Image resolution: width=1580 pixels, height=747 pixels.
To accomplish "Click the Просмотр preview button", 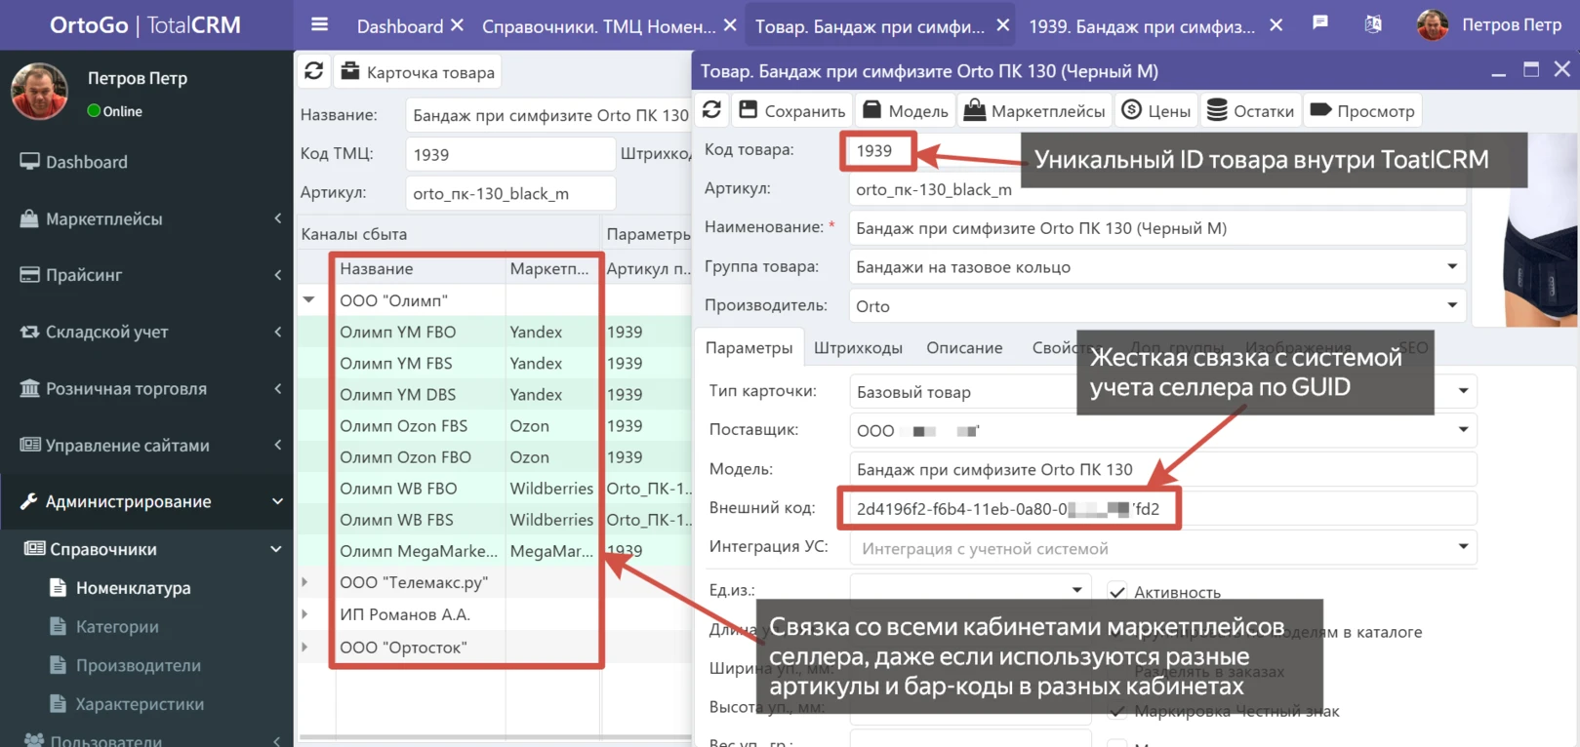I will point(1362,110).
